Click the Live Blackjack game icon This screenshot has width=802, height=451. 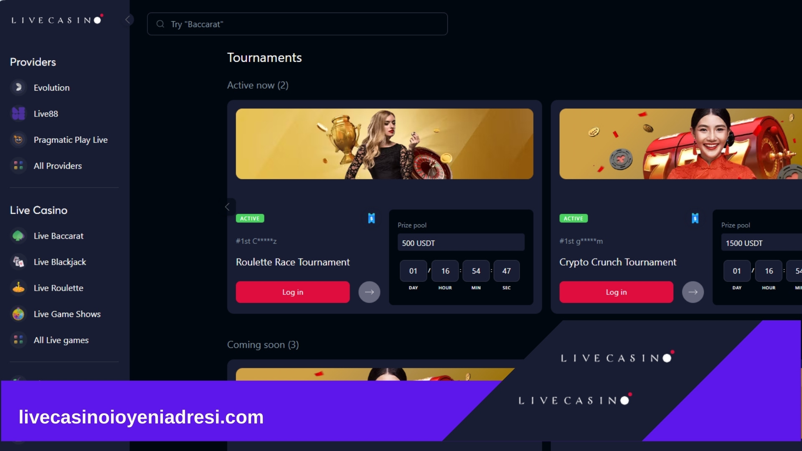click(18, 261)
